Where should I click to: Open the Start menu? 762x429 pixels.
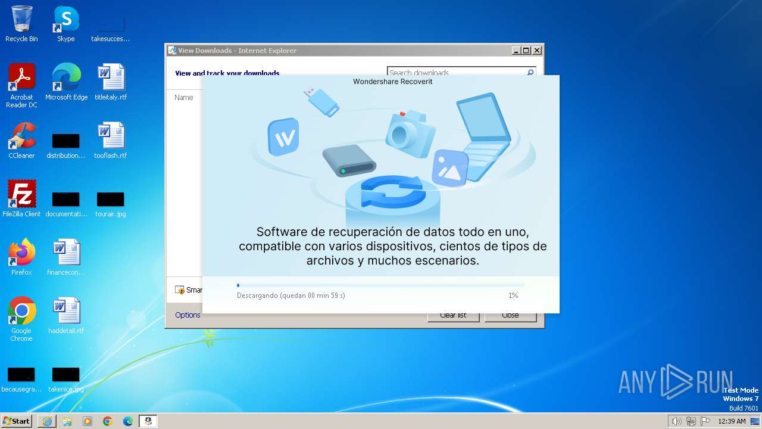(16, 421)
